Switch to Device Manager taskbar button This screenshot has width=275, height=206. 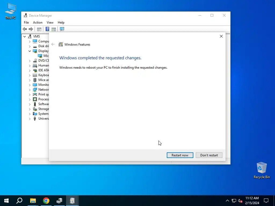tap(59, 201)
